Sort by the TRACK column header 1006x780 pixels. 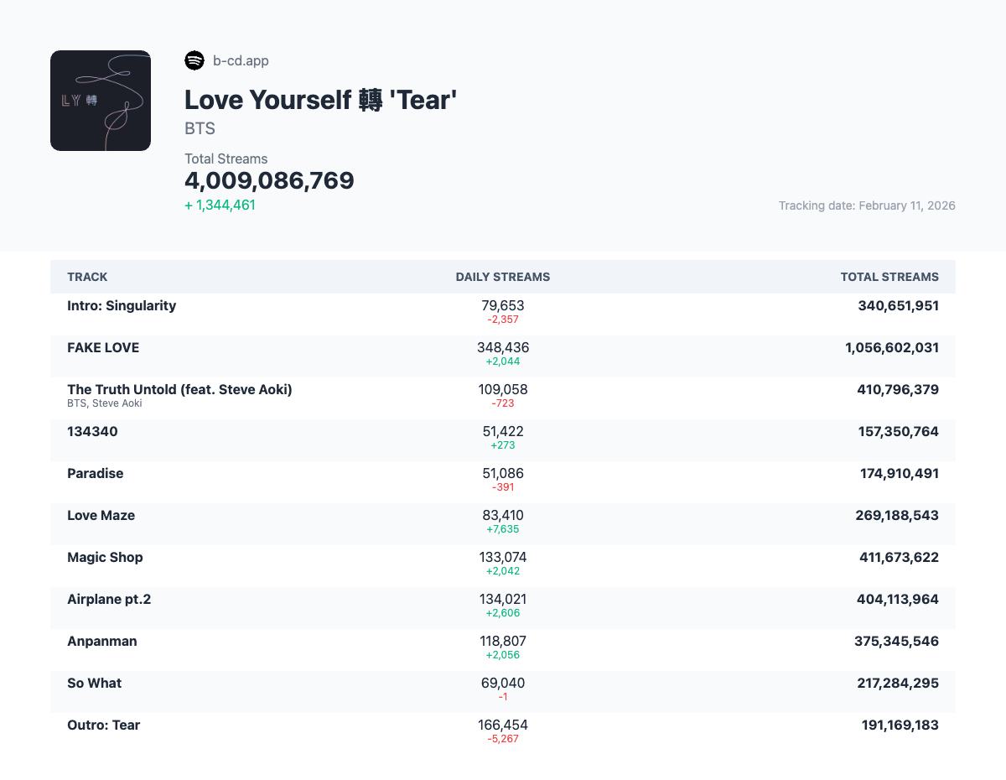(x=87, y=277)
